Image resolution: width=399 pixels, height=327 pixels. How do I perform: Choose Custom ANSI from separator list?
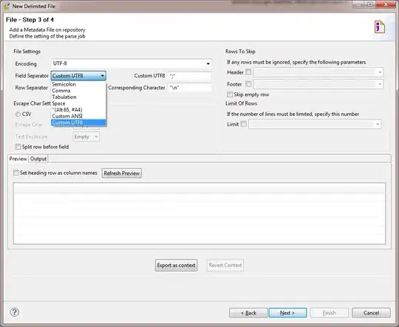[78, 116]
